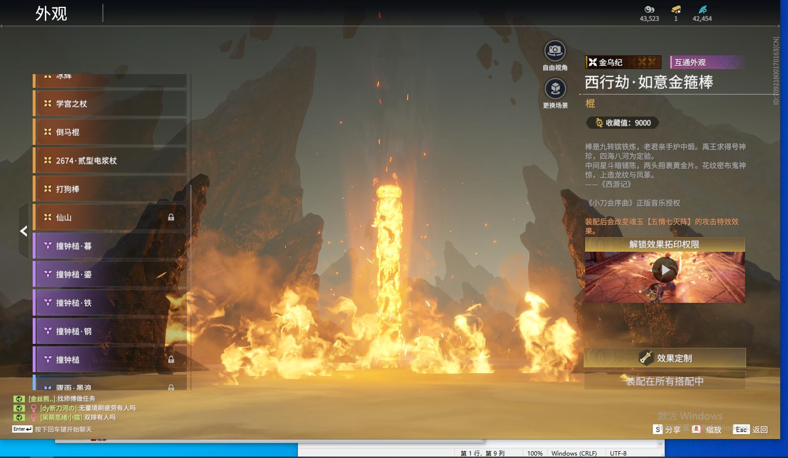The image size is (788, 458).
Task: Click the 外观 page title
Action: click(51, 13)
